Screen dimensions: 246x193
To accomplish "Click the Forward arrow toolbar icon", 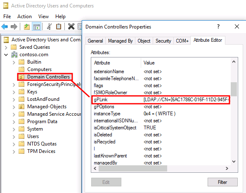I will 14,27.
